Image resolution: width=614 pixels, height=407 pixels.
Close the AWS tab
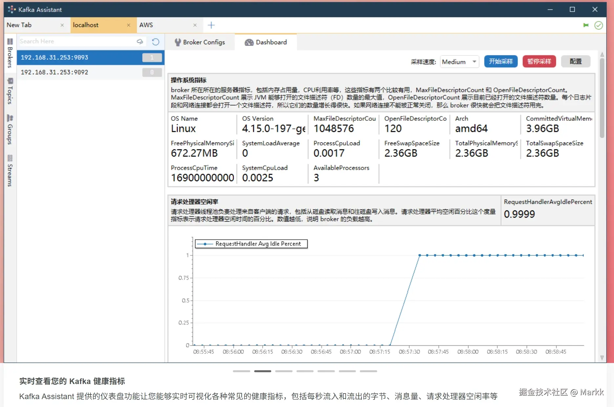tap(195, 25)
